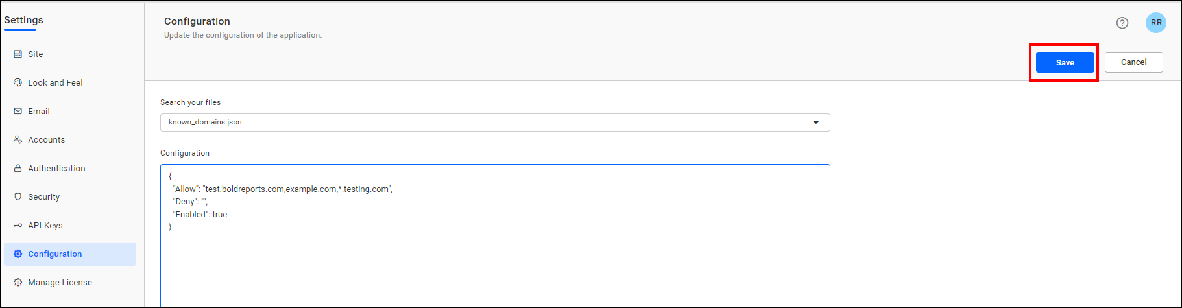
Task: Open the RR user profile avatar
Action: (1156, 23)
